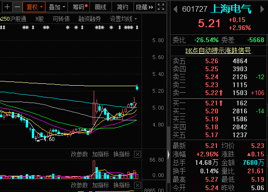Click the 买四 price 5.18
Viewport: 268px width, 192px height.
pos(212,127)
